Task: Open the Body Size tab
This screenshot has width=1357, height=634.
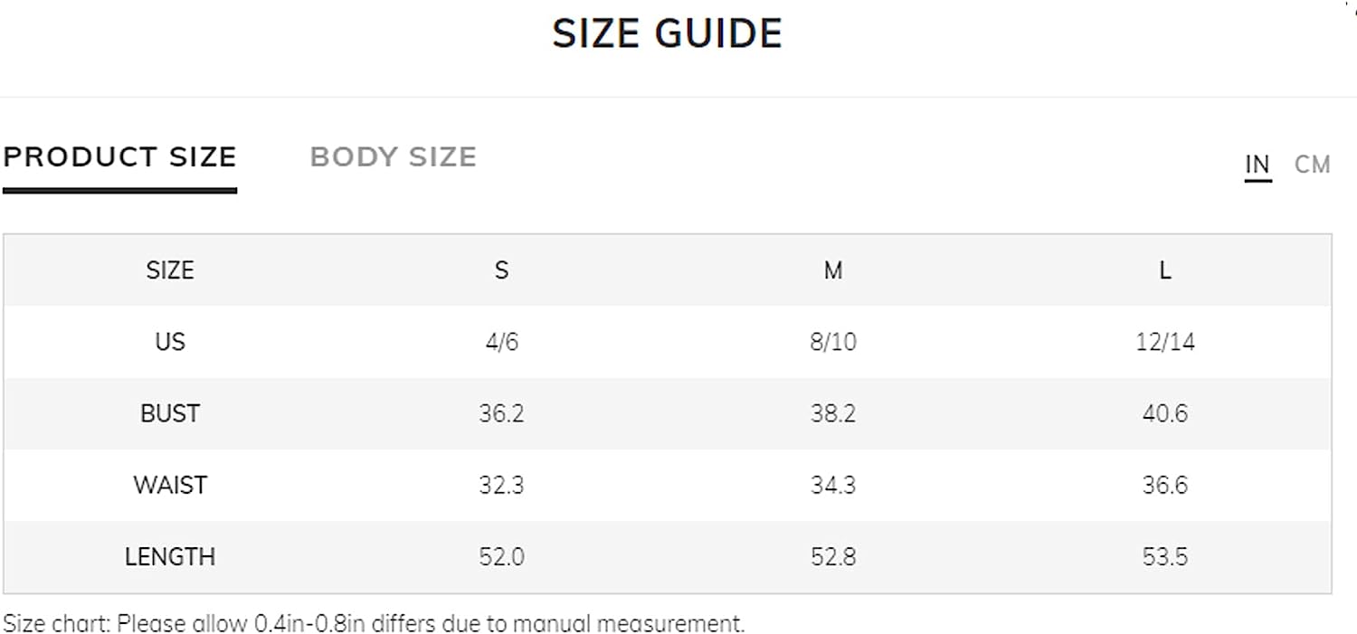Action: click(x=394, y=157)
